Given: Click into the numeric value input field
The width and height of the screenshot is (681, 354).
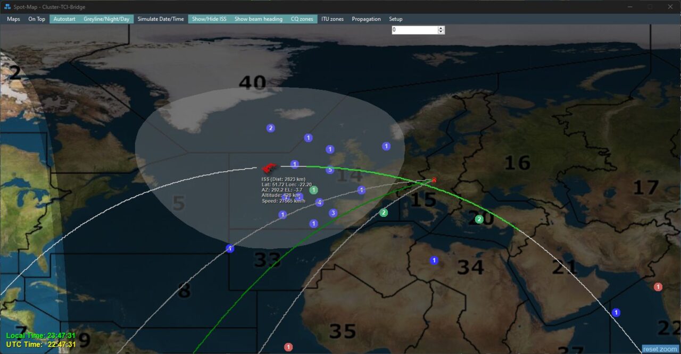Looking at the screenshot, I should [x=414, y=30].
